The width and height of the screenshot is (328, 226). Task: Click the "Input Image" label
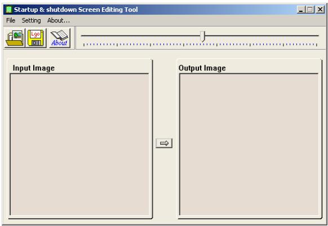pos(34,68)
